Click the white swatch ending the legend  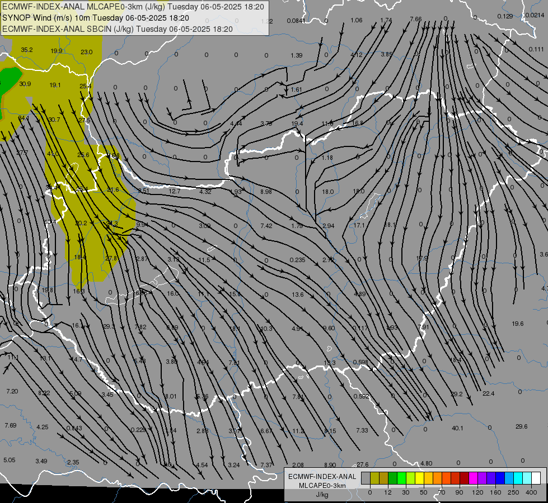tap(536, 478)
